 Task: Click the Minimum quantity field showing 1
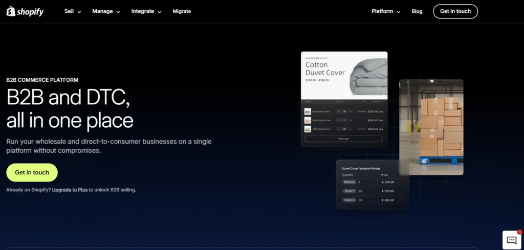360,182
